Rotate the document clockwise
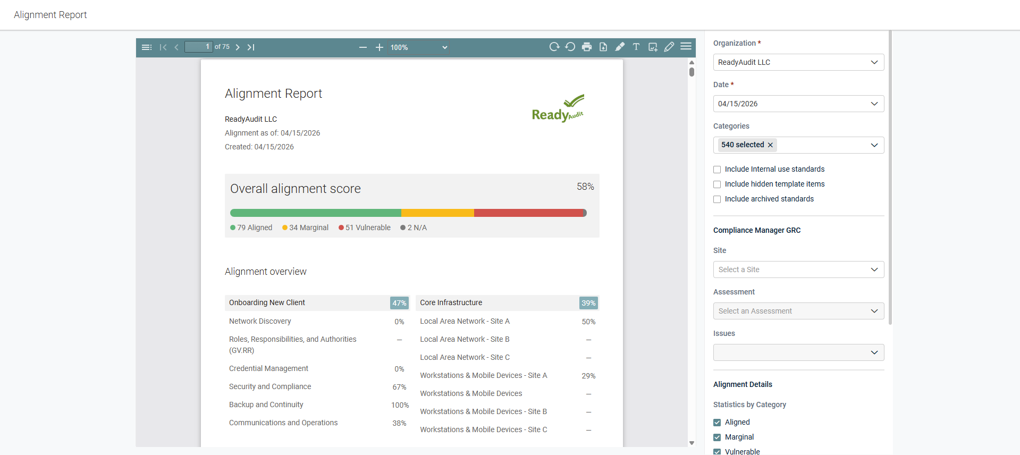The width and height of the screenshot is (1020, 455). pyautogui.click(x=554, y=47)
